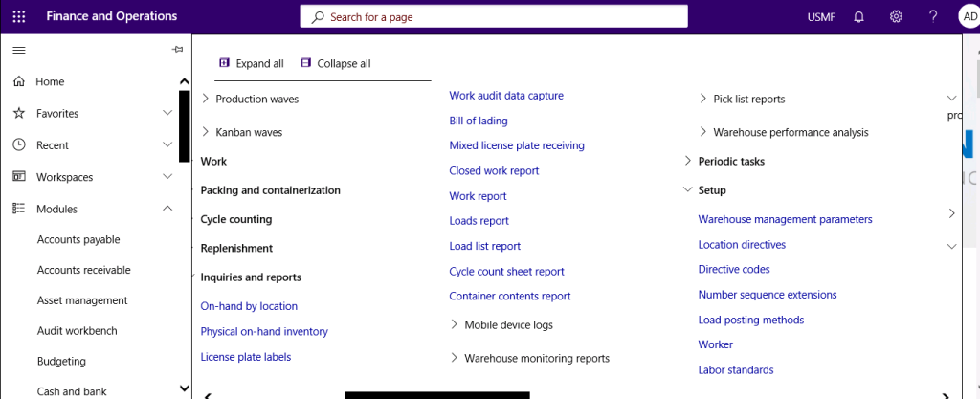Click the USMF company selector
This screenshot has width=980, height=399.
coord(823,16)
